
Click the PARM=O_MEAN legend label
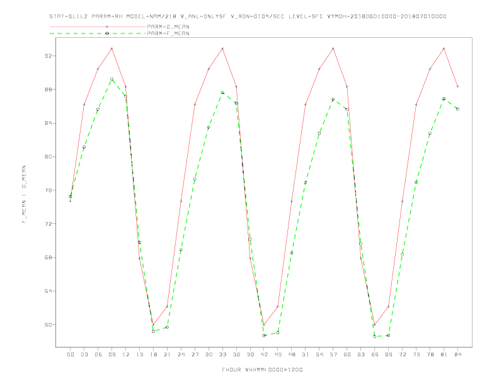coord(168,26)
